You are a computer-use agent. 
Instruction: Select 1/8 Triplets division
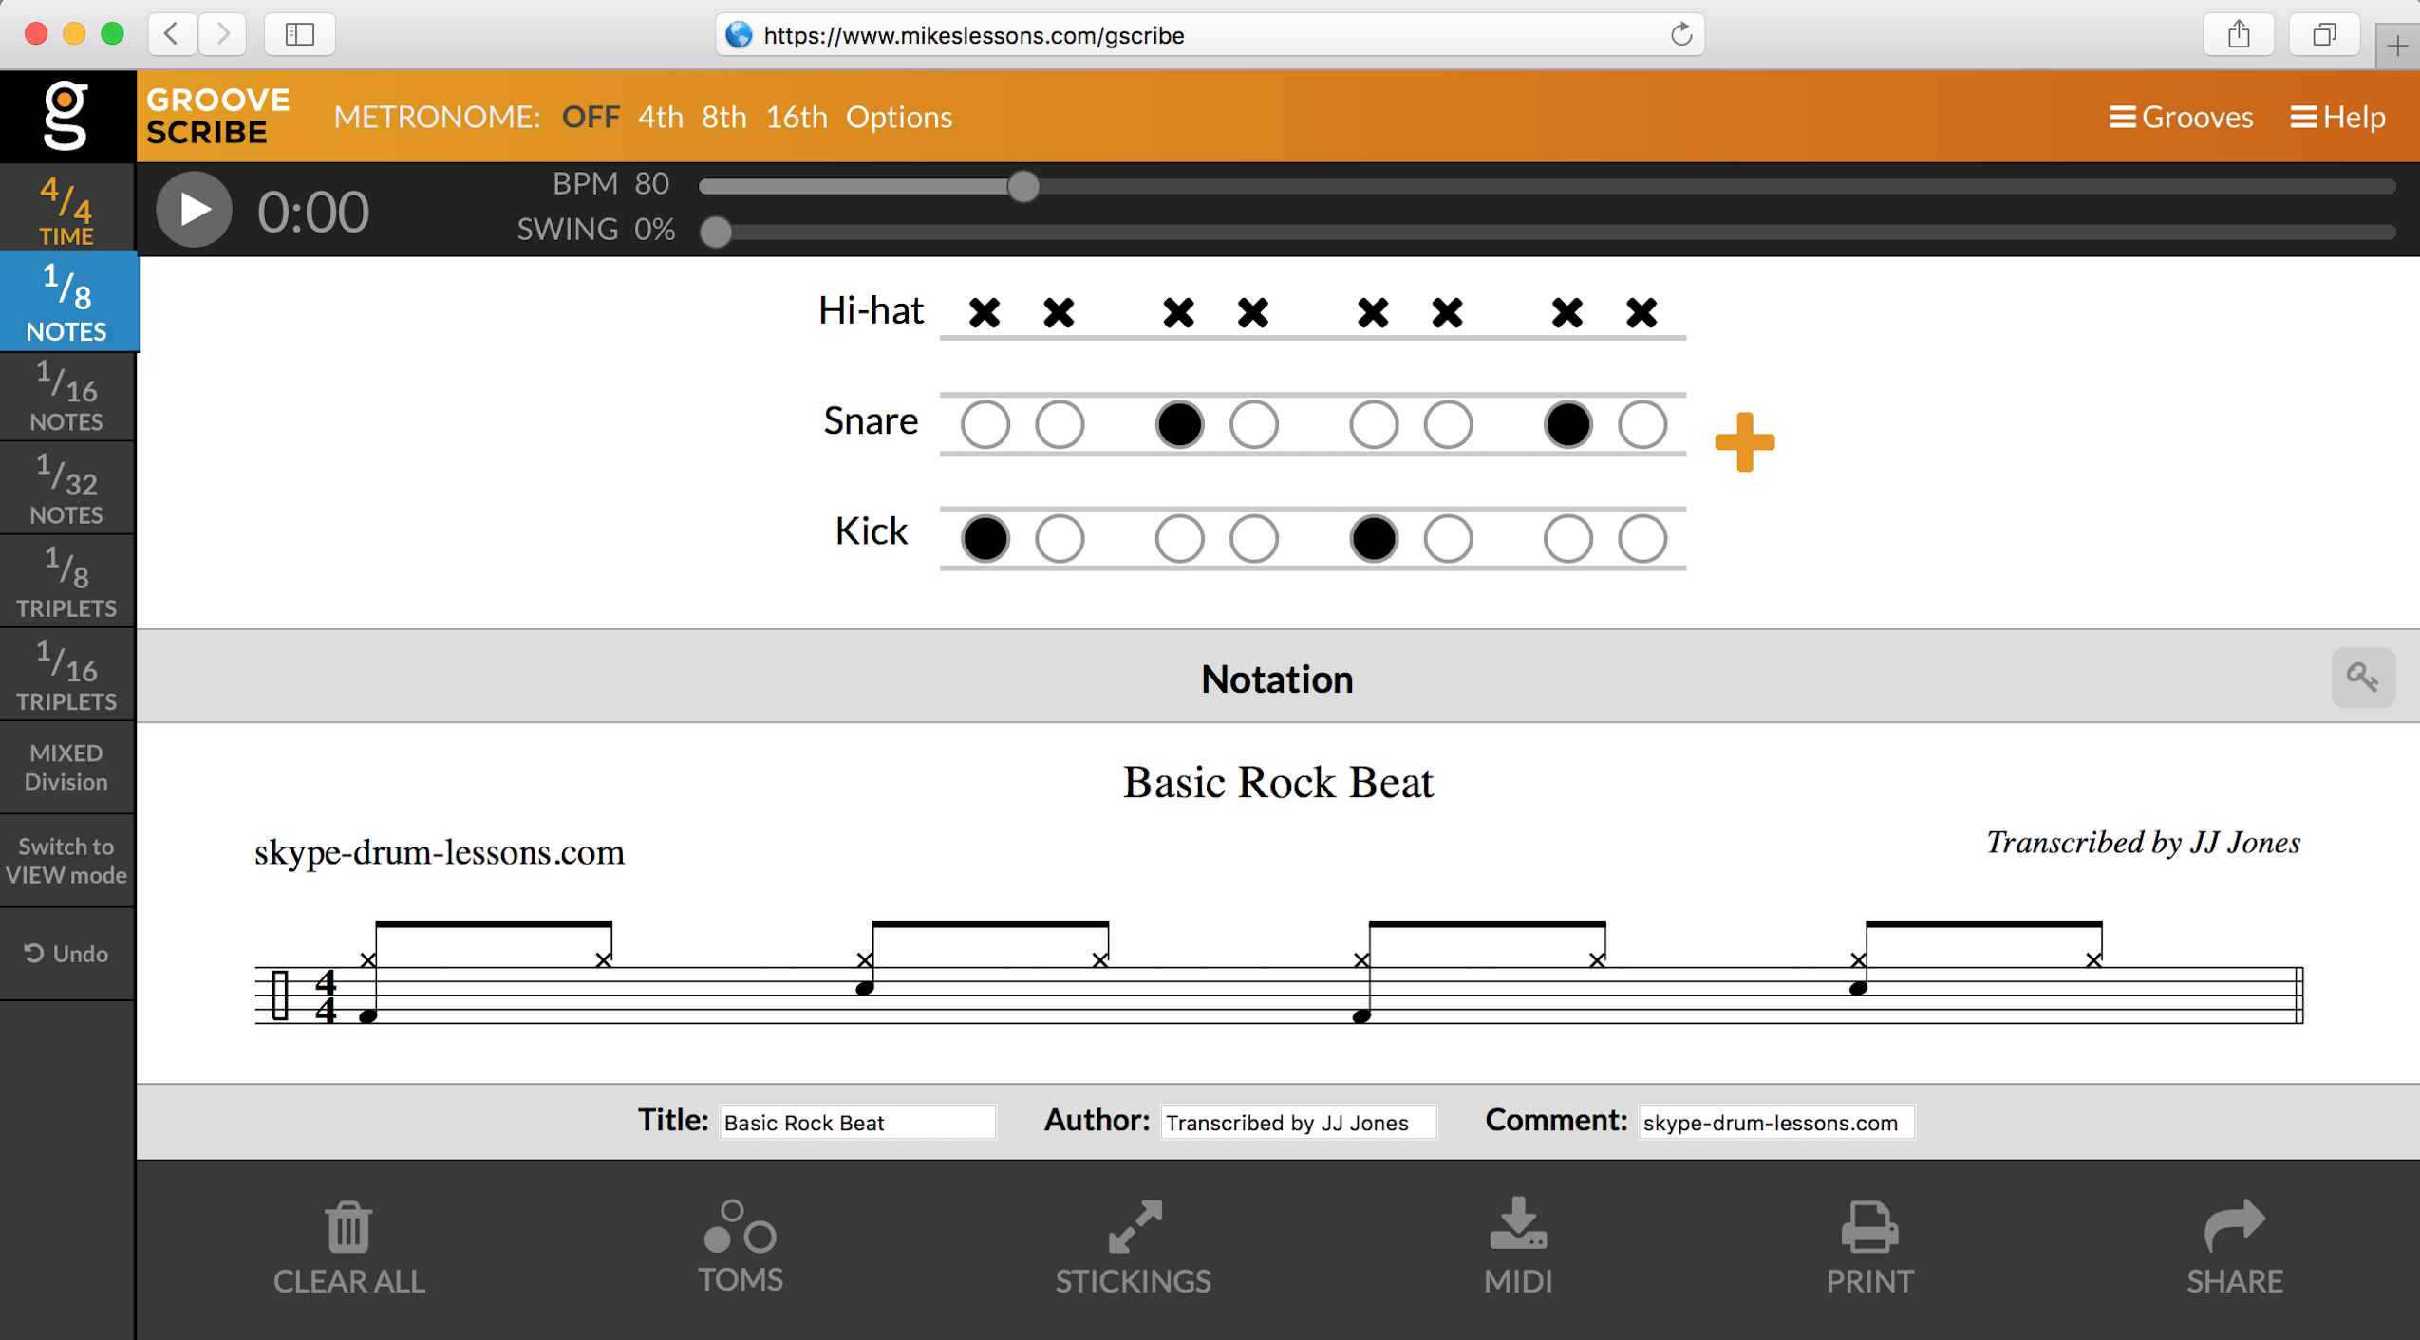tap(66, 583)
